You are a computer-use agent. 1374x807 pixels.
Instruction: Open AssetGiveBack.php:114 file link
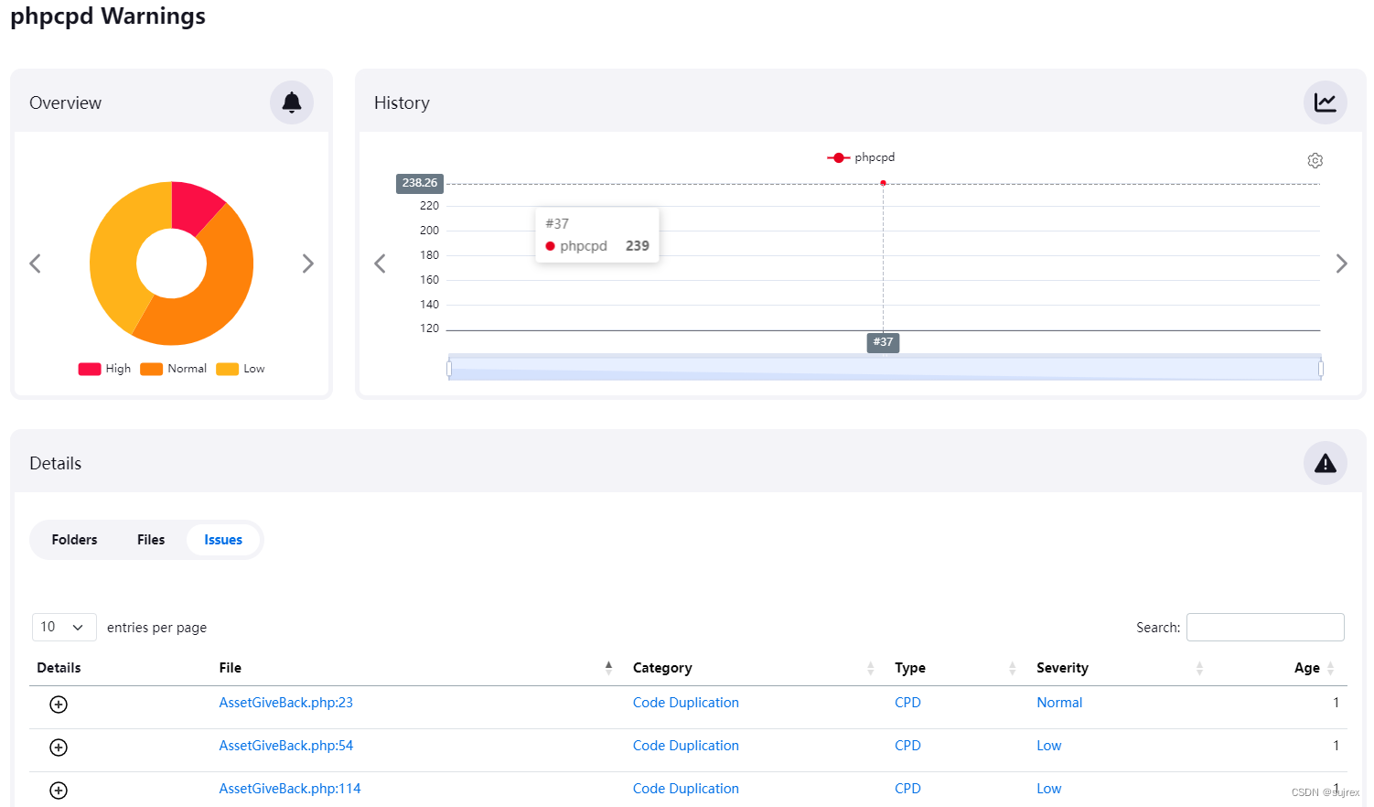[x=290, y=789]
